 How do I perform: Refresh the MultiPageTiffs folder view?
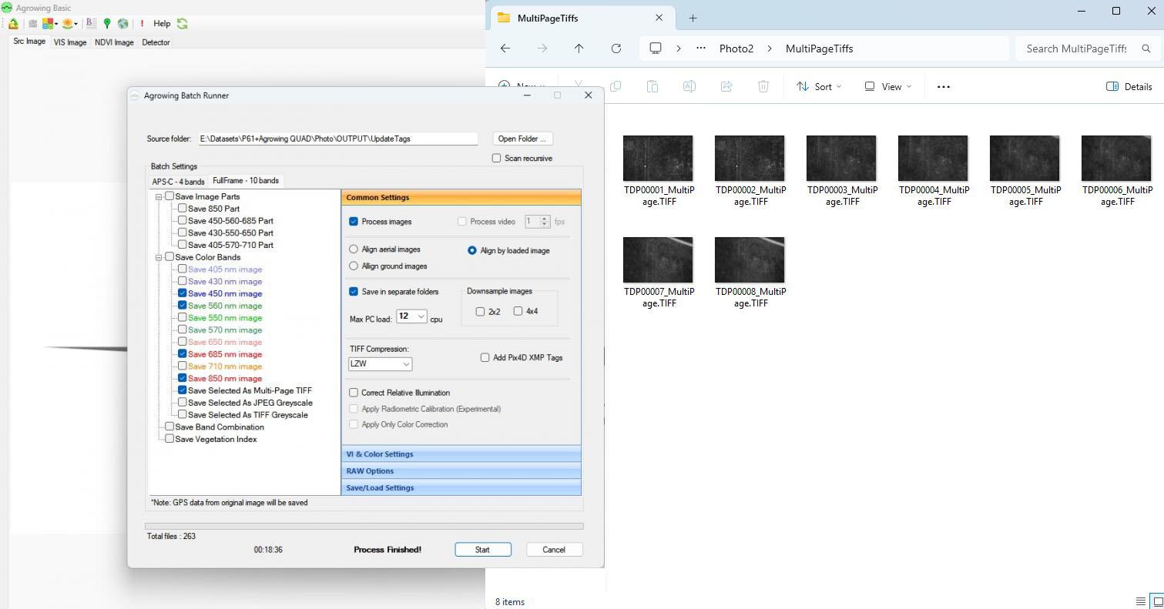click(616, 49)
